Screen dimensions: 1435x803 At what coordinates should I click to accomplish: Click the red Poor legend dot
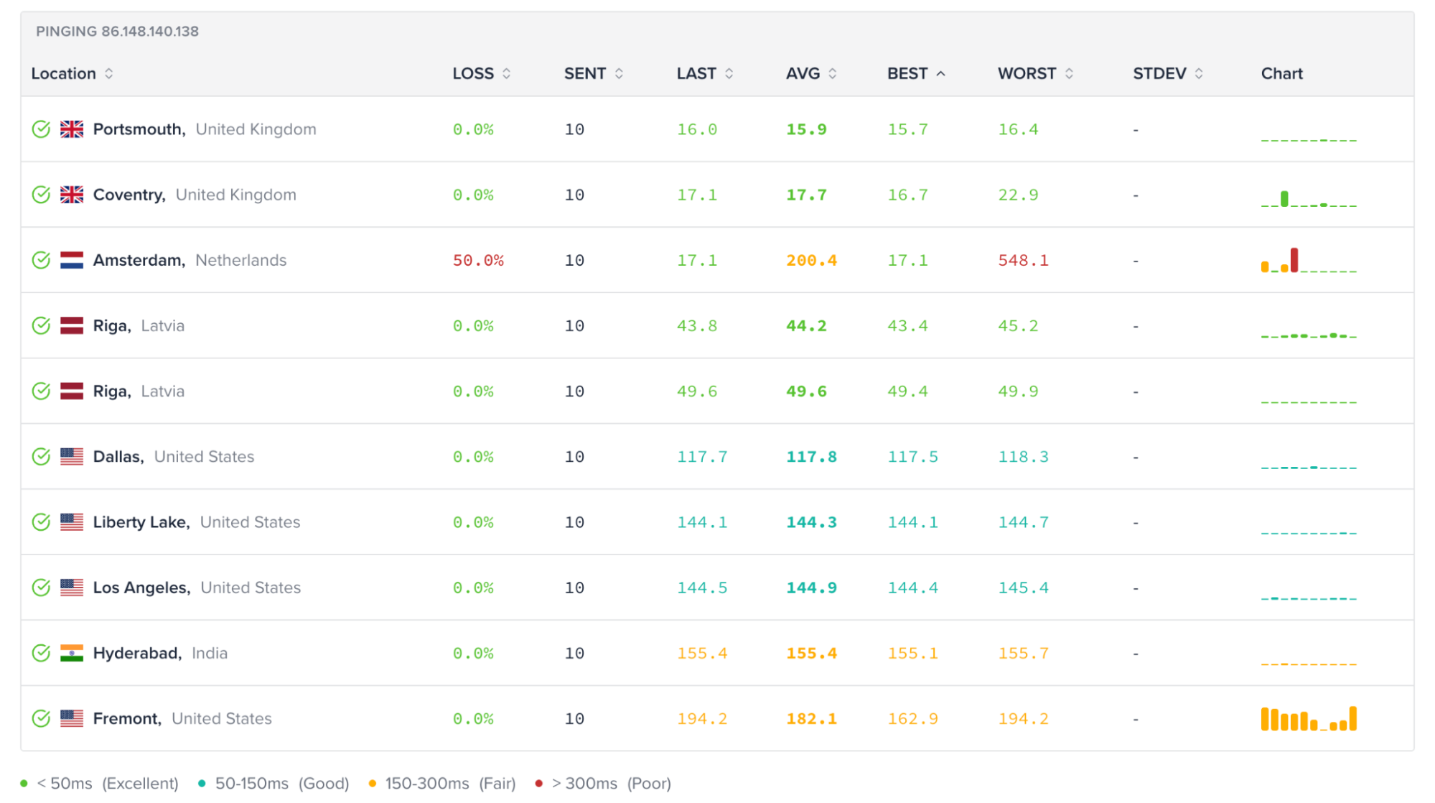point(538,784)
